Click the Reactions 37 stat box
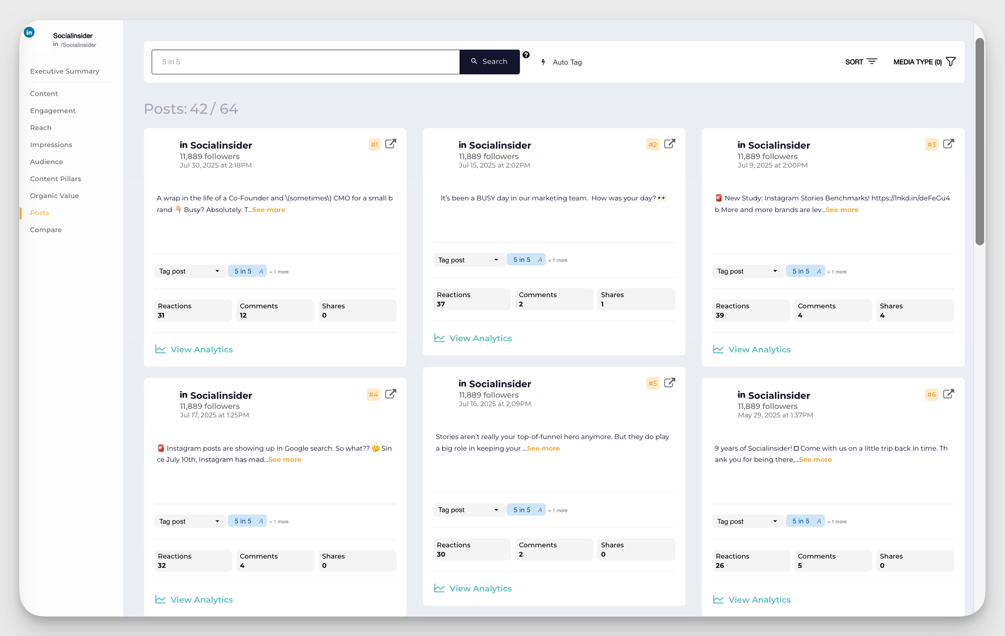 pos(472,299)
